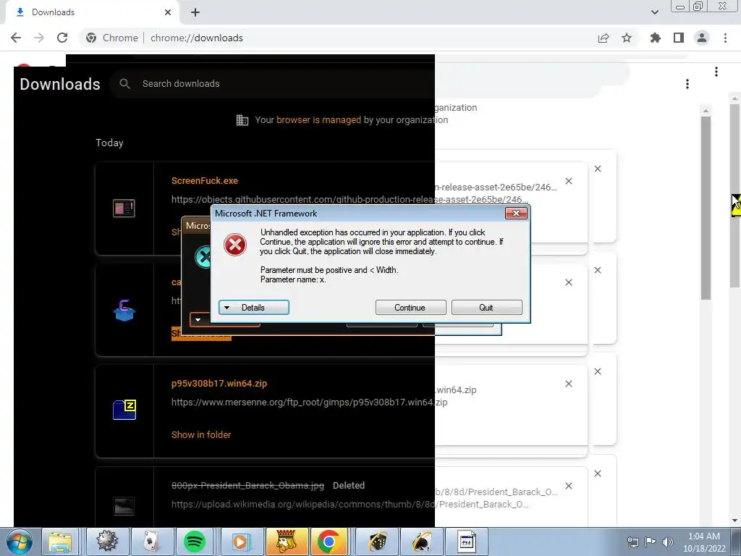
Task: Open the share this page icon
Action: coord(604,38)
